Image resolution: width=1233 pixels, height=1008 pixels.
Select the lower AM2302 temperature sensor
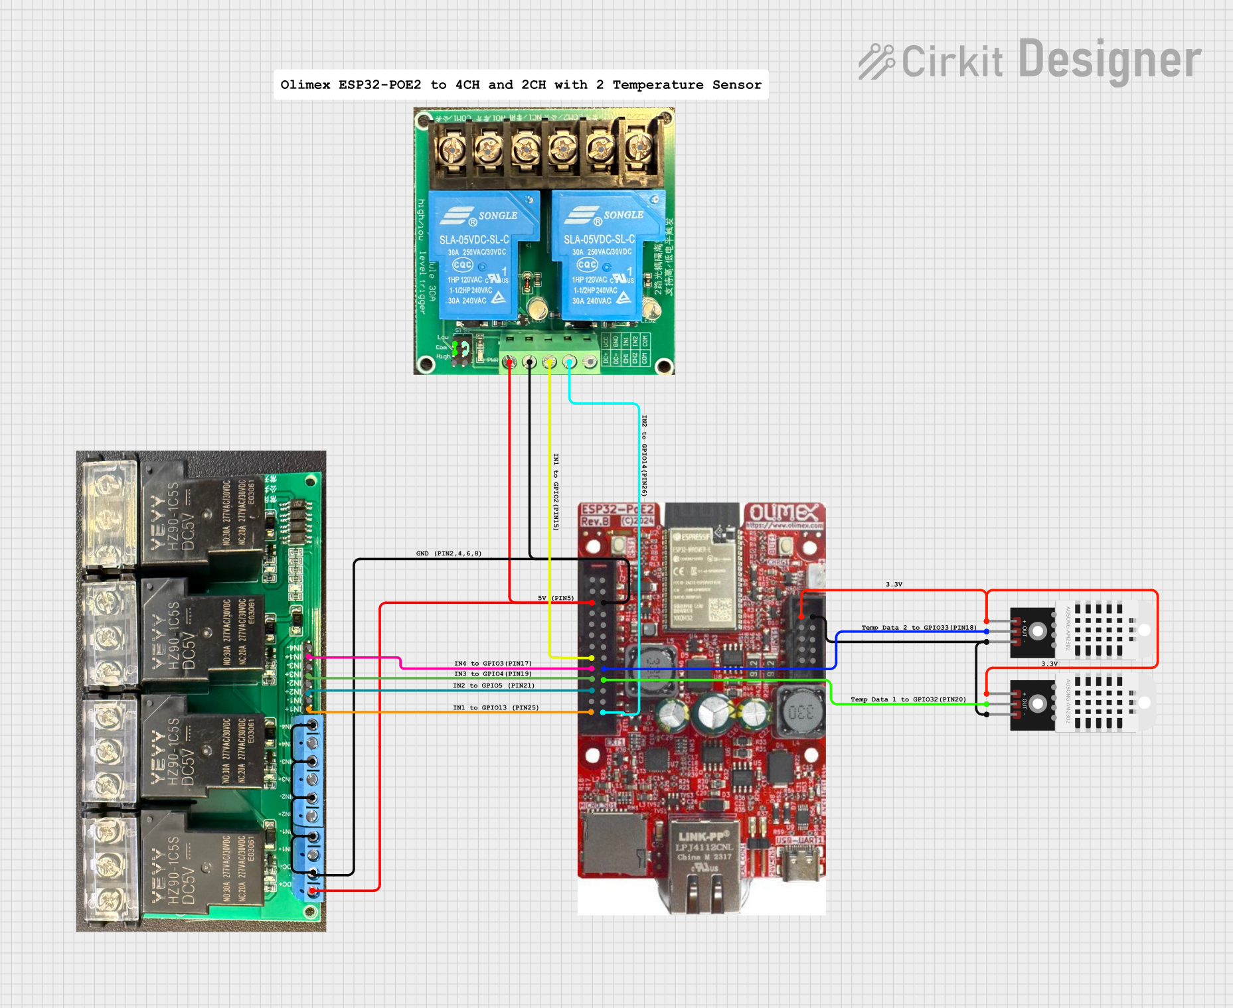1082,703
